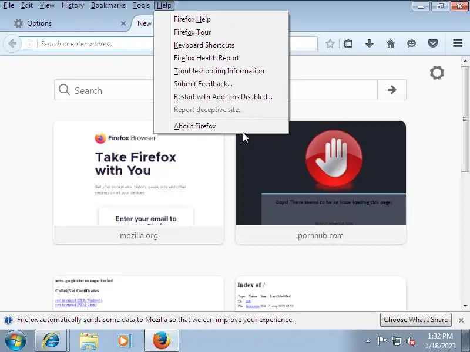
Task: Show hidden tray icons arrow
Action: click(368, 341)
